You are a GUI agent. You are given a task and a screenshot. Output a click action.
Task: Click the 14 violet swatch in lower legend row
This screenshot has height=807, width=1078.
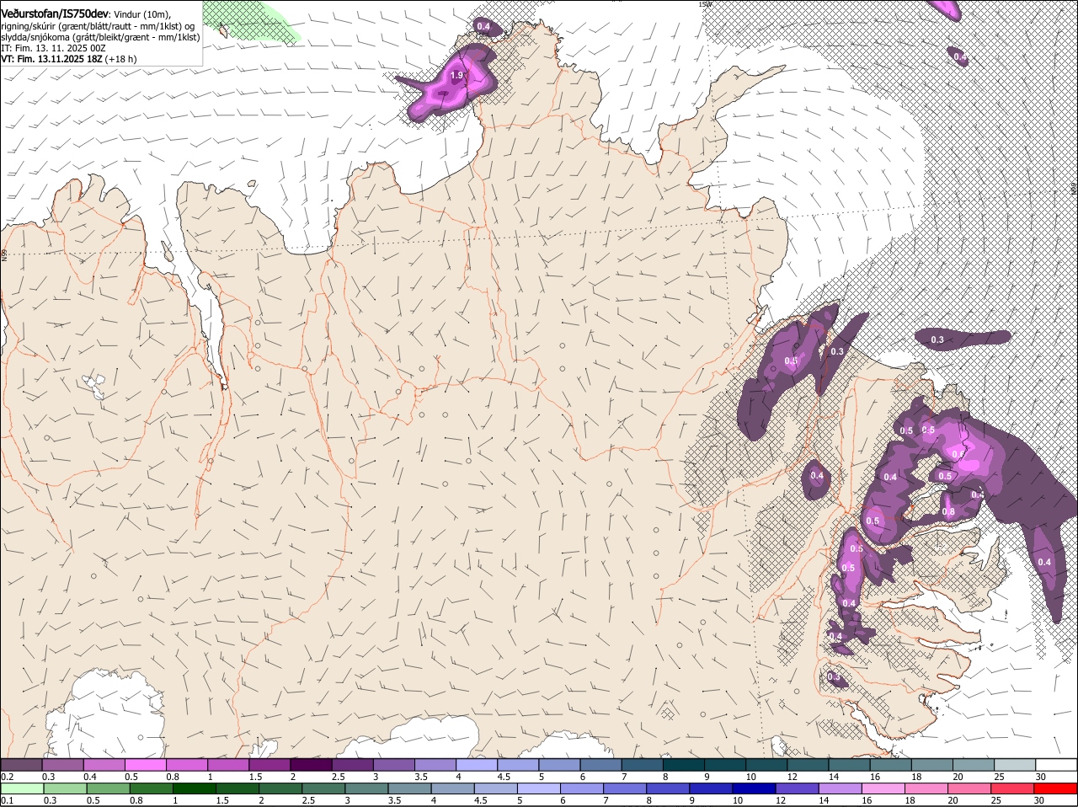(841, 788)
